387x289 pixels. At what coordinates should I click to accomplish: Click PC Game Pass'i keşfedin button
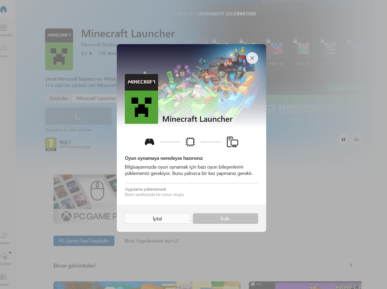pos(84,241)
